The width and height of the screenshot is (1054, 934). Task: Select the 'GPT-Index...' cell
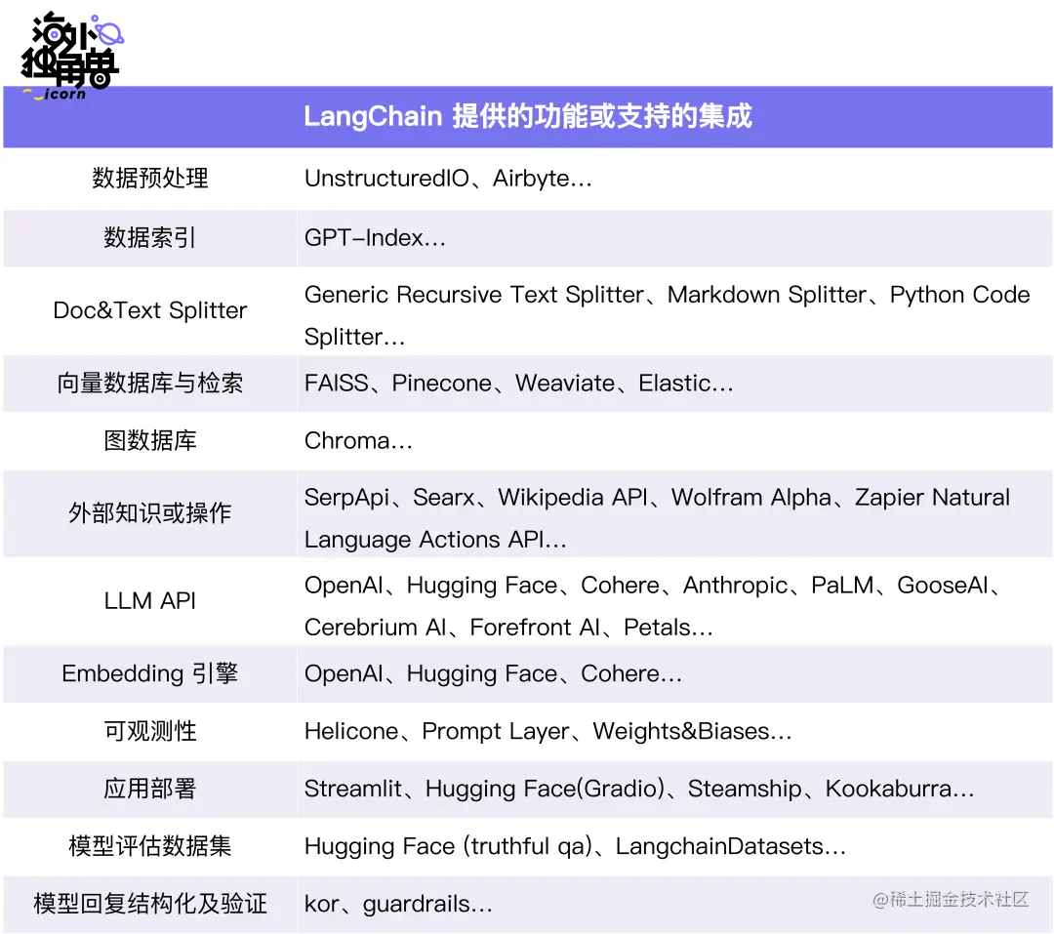pyautogui.click(x=375, y=237)
